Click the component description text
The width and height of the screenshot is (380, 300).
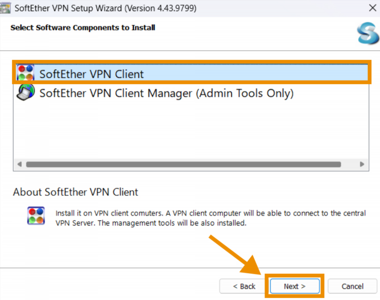(211, 218)
